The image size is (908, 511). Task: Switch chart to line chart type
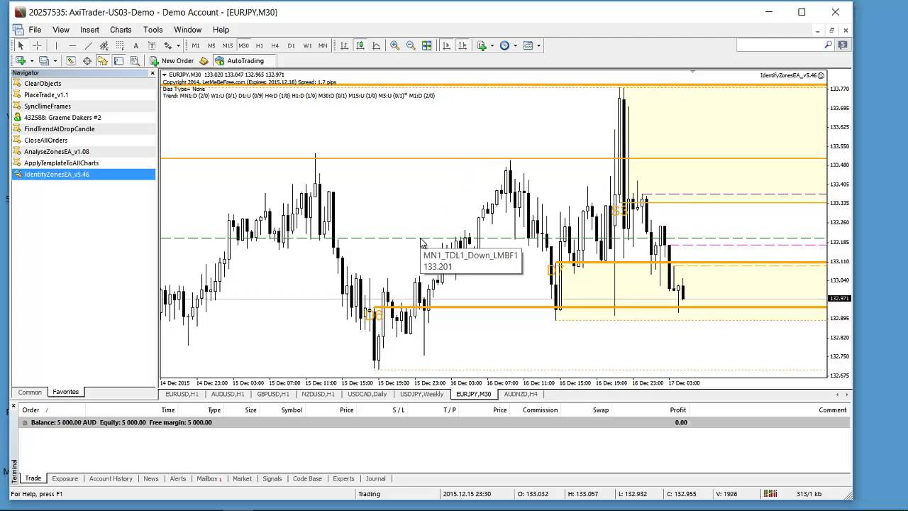pyautogui.click(x=376, y=45)
